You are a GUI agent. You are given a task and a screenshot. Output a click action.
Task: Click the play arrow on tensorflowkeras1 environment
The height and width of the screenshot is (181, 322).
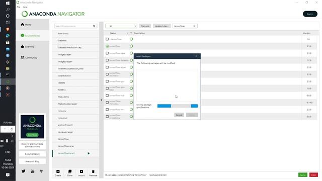click(89, 153)
